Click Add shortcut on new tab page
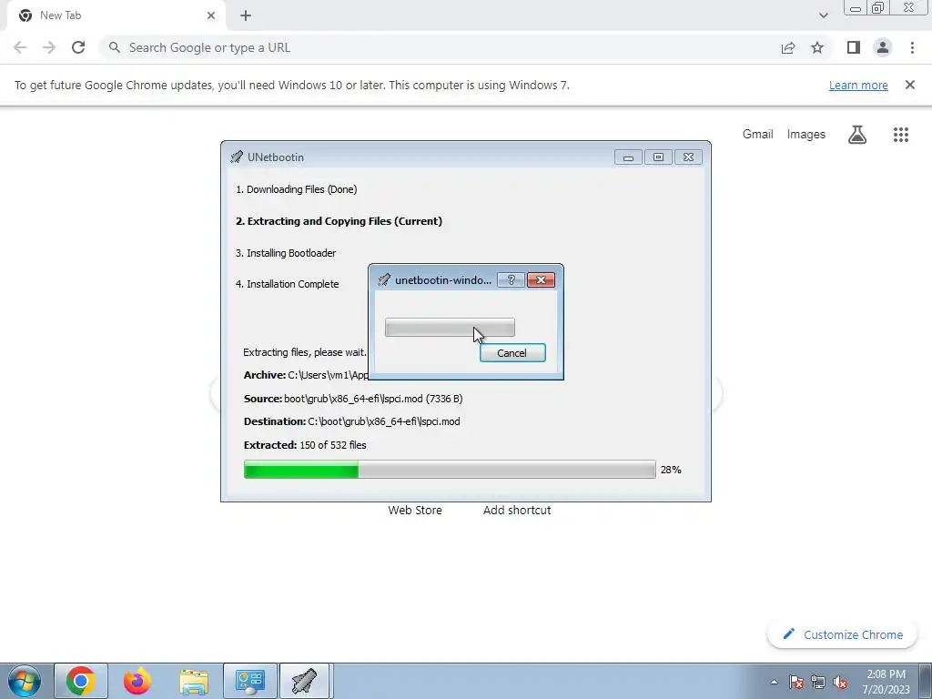 pos(517,510)
